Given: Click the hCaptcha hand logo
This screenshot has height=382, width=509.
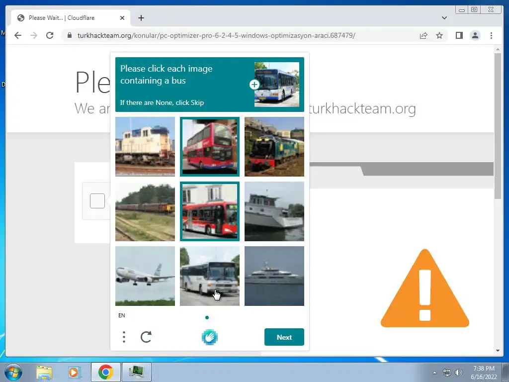Looking at the screenshot, I should coord(210,337).
